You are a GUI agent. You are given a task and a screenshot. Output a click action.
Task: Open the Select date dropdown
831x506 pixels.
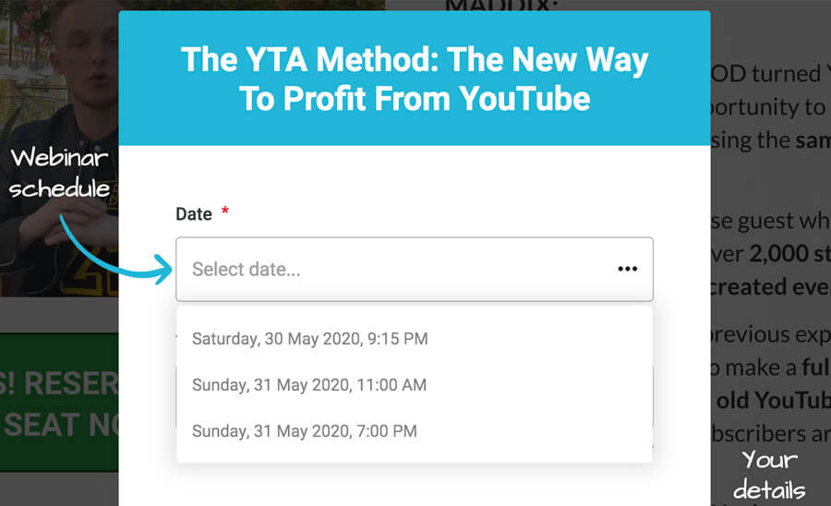[415, 270]
